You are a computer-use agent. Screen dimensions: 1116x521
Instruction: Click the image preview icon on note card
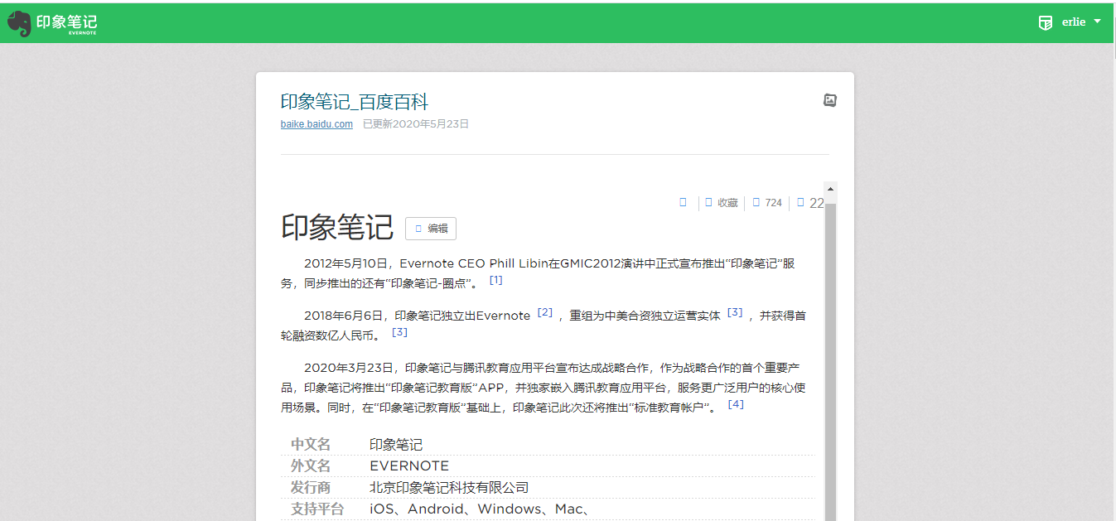coord(829,99)
